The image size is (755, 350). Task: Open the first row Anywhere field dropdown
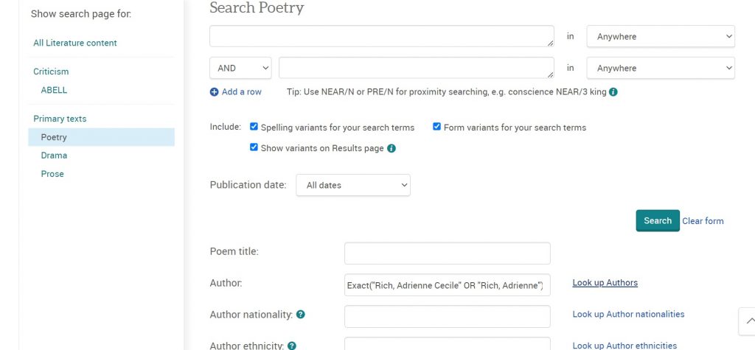point(661,37)
